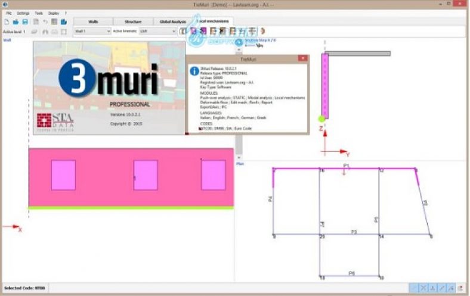Viewport: 470px width, 296px height.
Task: Click Selected Code status bar text
Action: coord(24,288)
